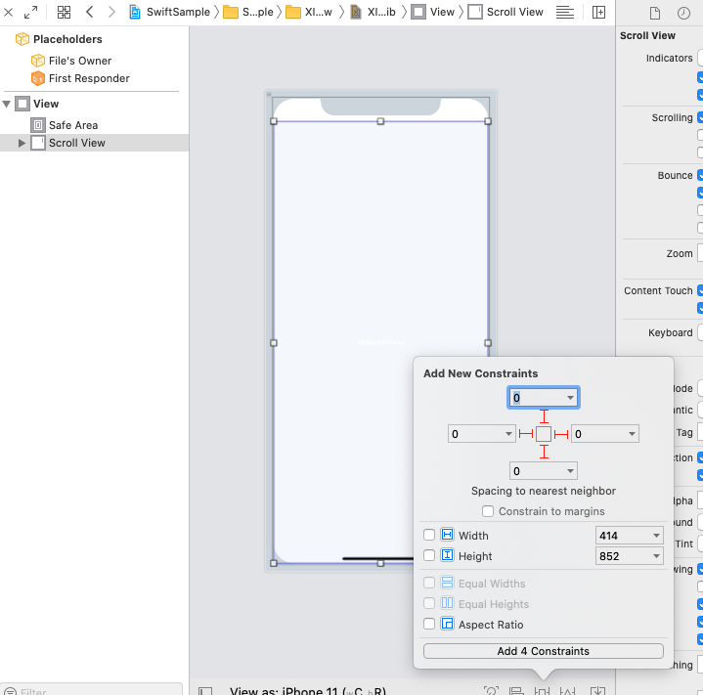Screen dimensions: 703x695
Task: Click the Equal Widths checkbox
Action: [x=429, y=583]
